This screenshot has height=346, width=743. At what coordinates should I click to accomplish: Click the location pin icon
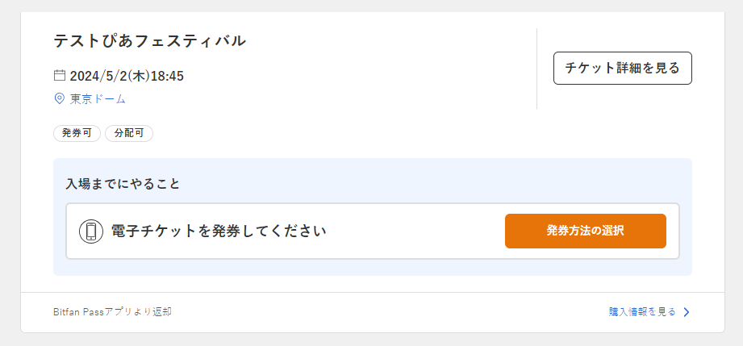pyautogui.click(x=59, y=98)
